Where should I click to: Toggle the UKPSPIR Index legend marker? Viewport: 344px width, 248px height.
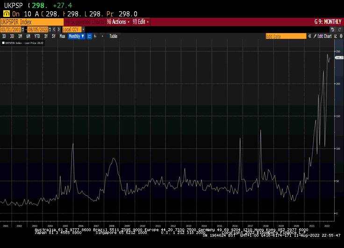point(3,43)
